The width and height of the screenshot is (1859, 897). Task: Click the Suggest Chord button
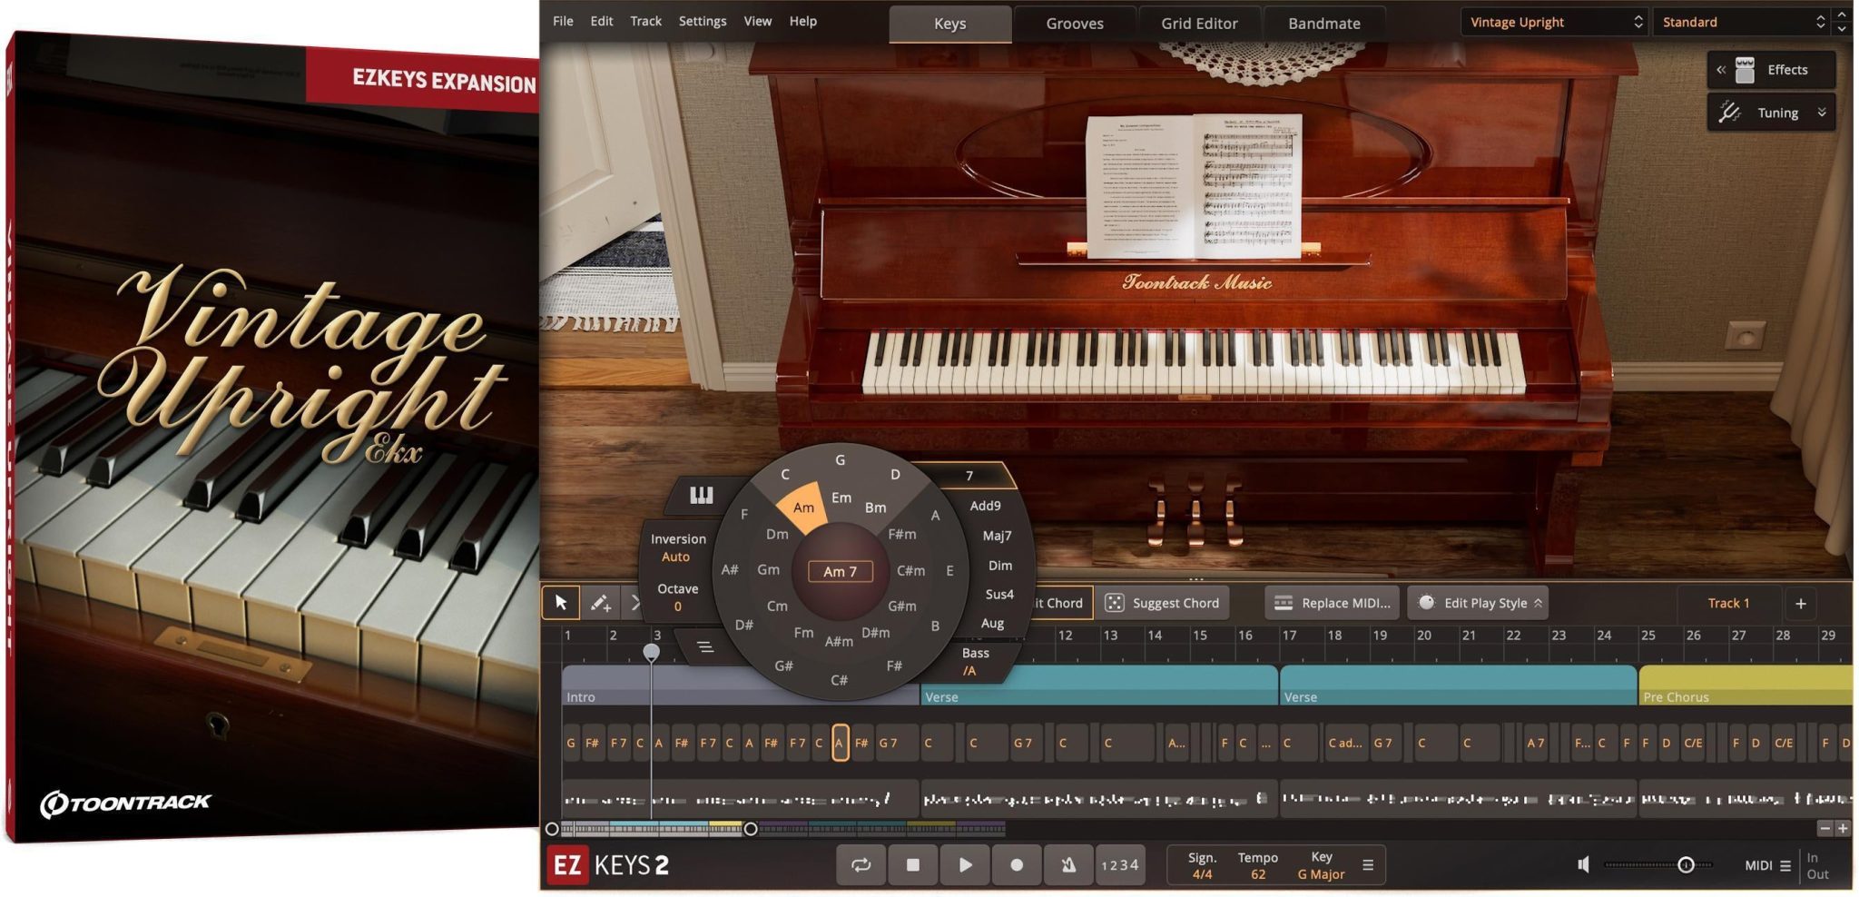coord(1162,603)
